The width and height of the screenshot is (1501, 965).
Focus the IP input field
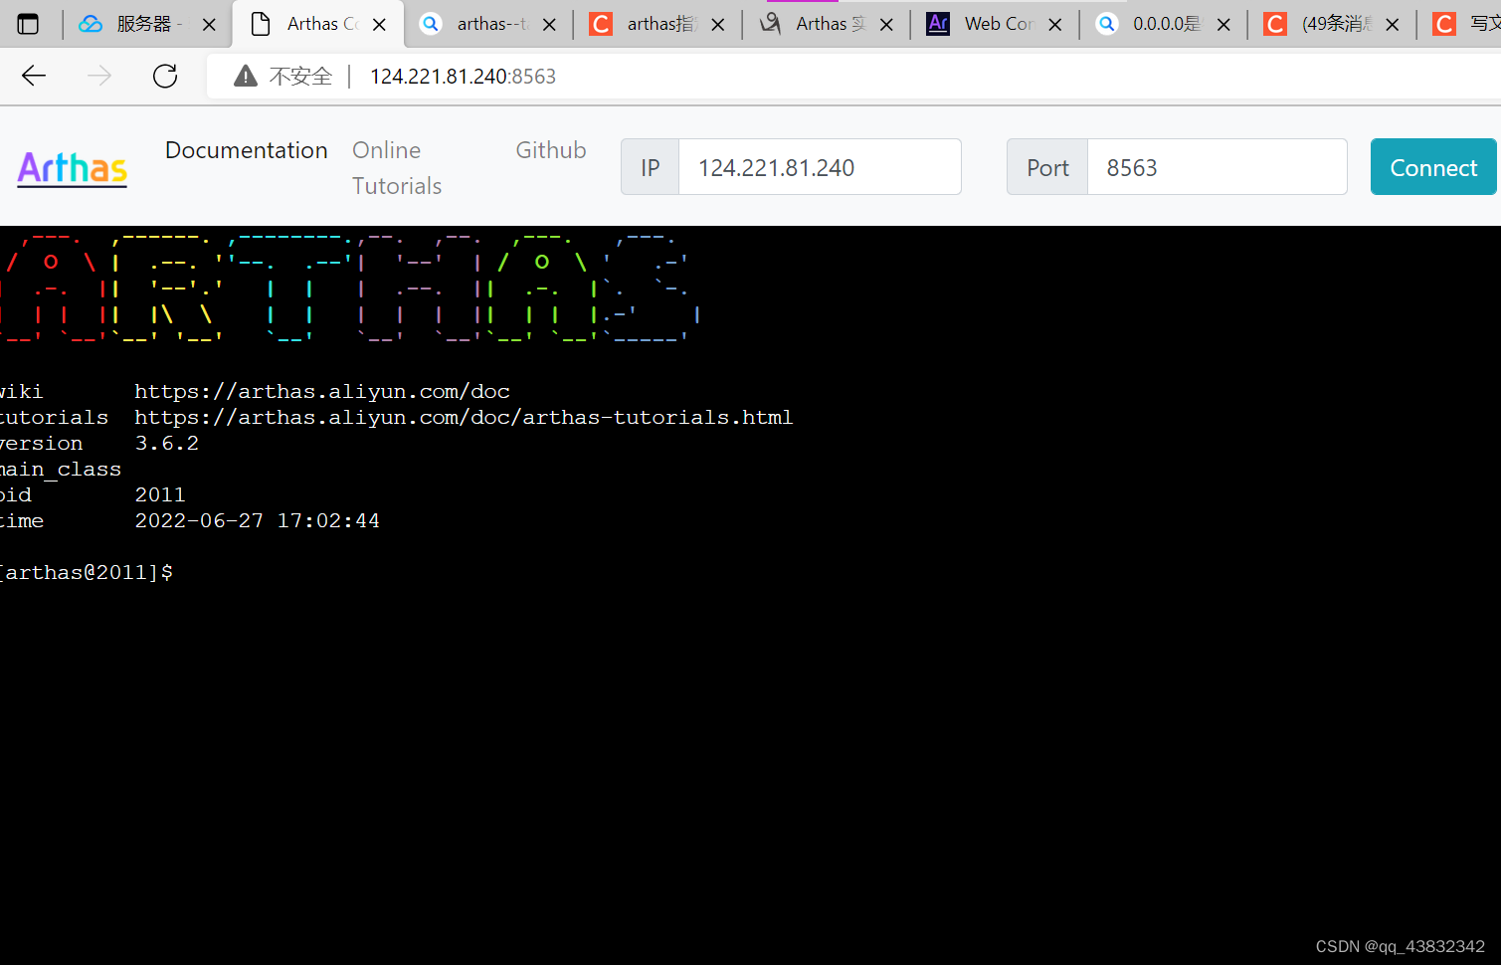[820, 167]
